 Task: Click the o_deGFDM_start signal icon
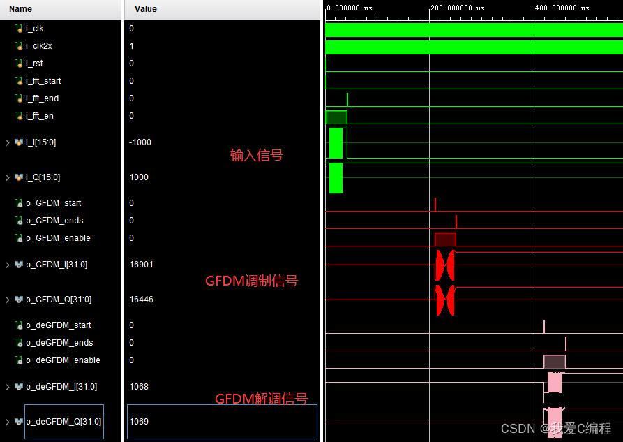coord(19,325)
